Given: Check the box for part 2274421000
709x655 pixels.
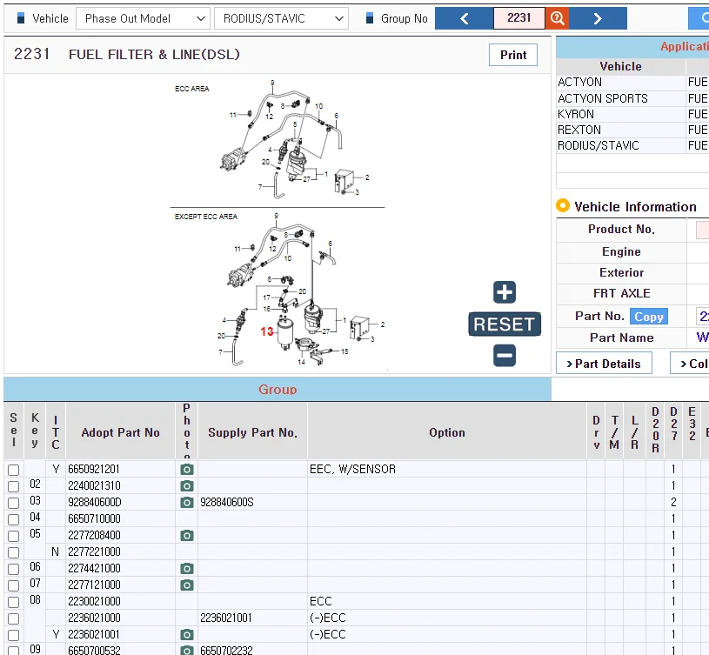Looking at the screenshot, I should click(x=14, y=569).
